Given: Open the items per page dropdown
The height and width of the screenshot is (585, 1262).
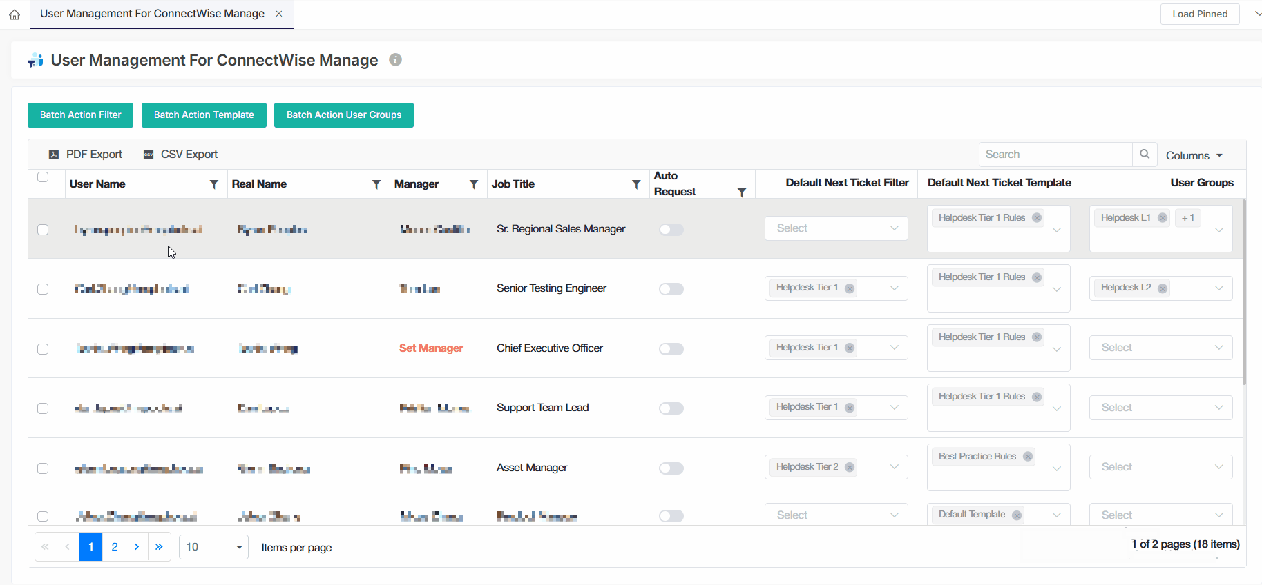Looking at the screenshot, I should coord(213,547).
